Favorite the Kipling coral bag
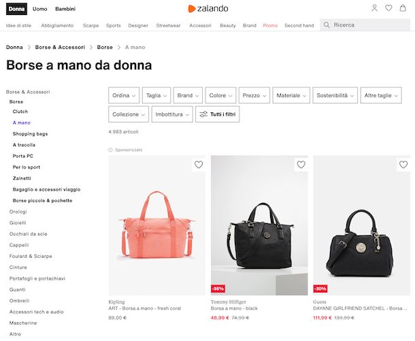 pyautogui.click(x=199, y=165)
